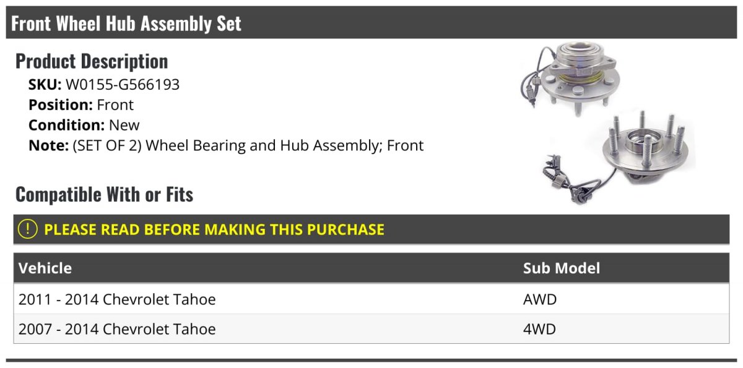Click the SET OF 2 note text

249,146
